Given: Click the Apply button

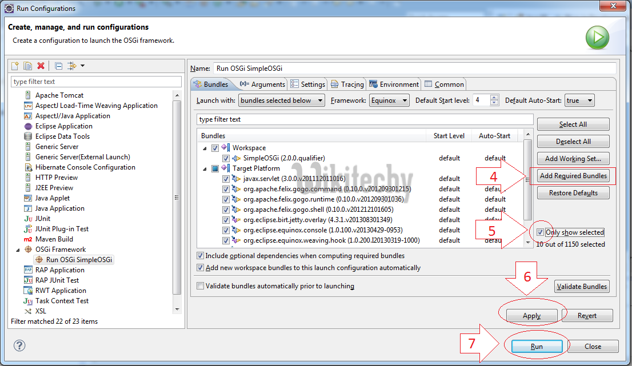Looking at the screenshot, I should point(531,316).
